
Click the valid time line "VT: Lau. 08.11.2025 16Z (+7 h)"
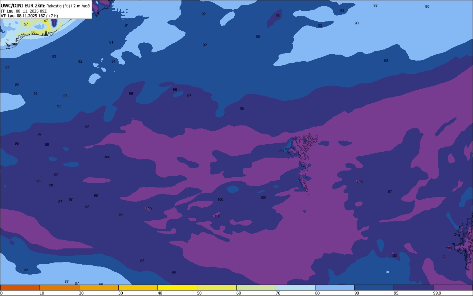click(29, 16)
